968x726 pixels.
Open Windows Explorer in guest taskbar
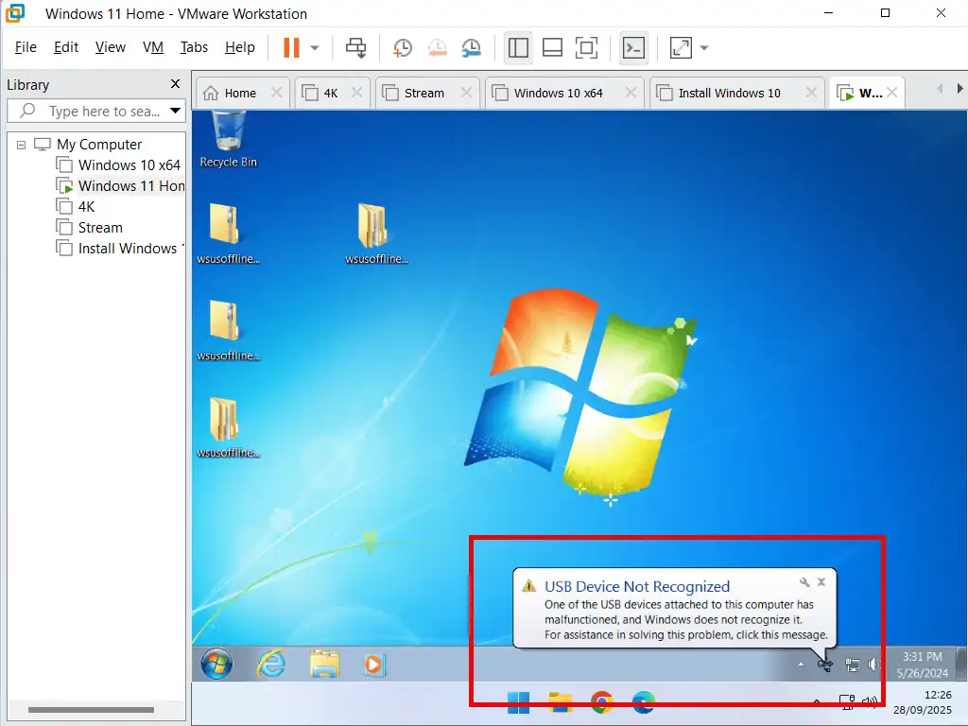324,665
